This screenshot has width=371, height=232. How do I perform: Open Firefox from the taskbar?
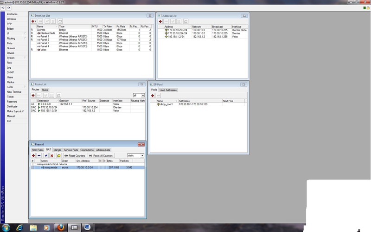pyautogui.click(x=61, y=228)
